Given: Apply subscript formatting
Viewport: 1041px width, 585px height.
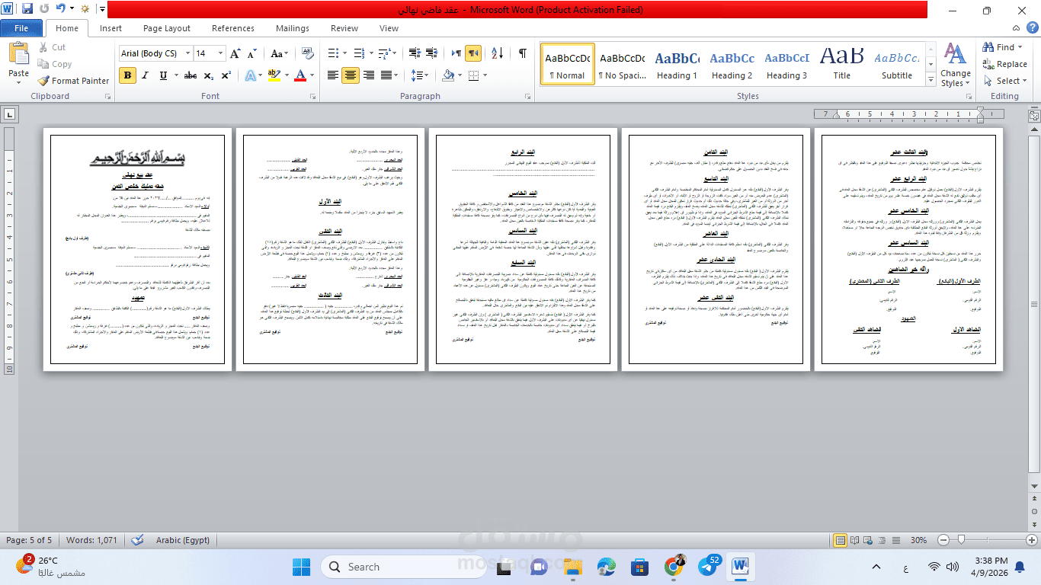Looking at the screenshot, I should [x=210, y=75].
